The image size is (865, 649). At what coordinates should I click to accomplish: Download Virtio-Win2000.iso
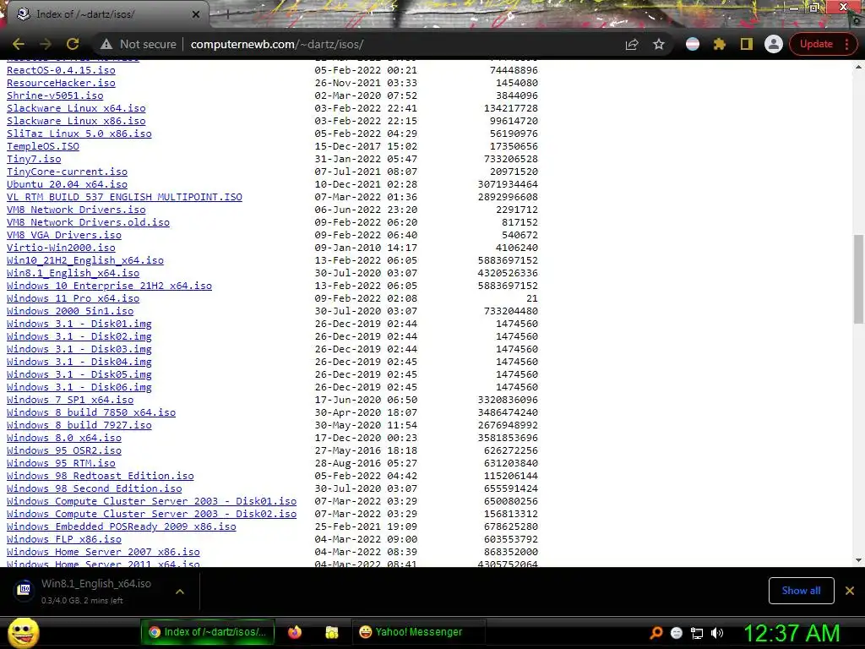[61, 248]
